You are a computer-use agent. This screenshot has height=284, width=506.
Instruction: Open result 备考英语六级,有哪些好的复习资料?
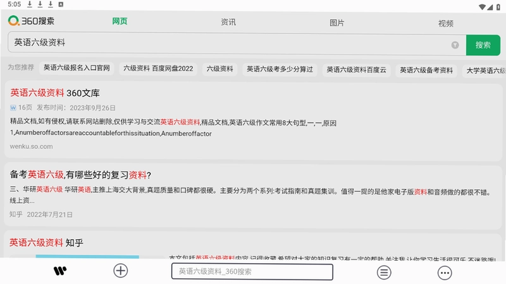coord(80,175)
